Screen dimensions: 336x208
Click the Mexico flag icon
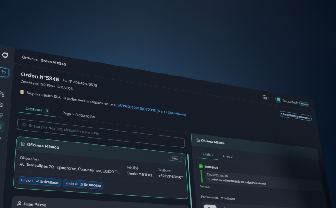(x=22, y=92)
